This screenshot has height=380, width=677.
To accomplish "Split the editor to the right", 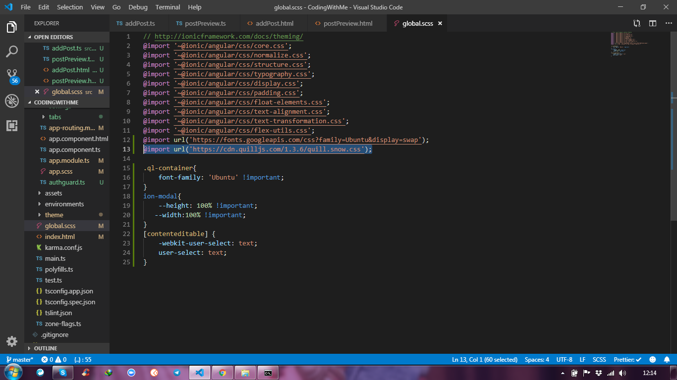I will click(x=653, y=23).
